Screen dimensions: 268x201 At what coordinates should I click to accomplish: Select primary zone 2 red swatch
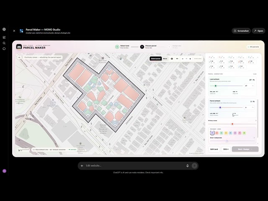217,133
